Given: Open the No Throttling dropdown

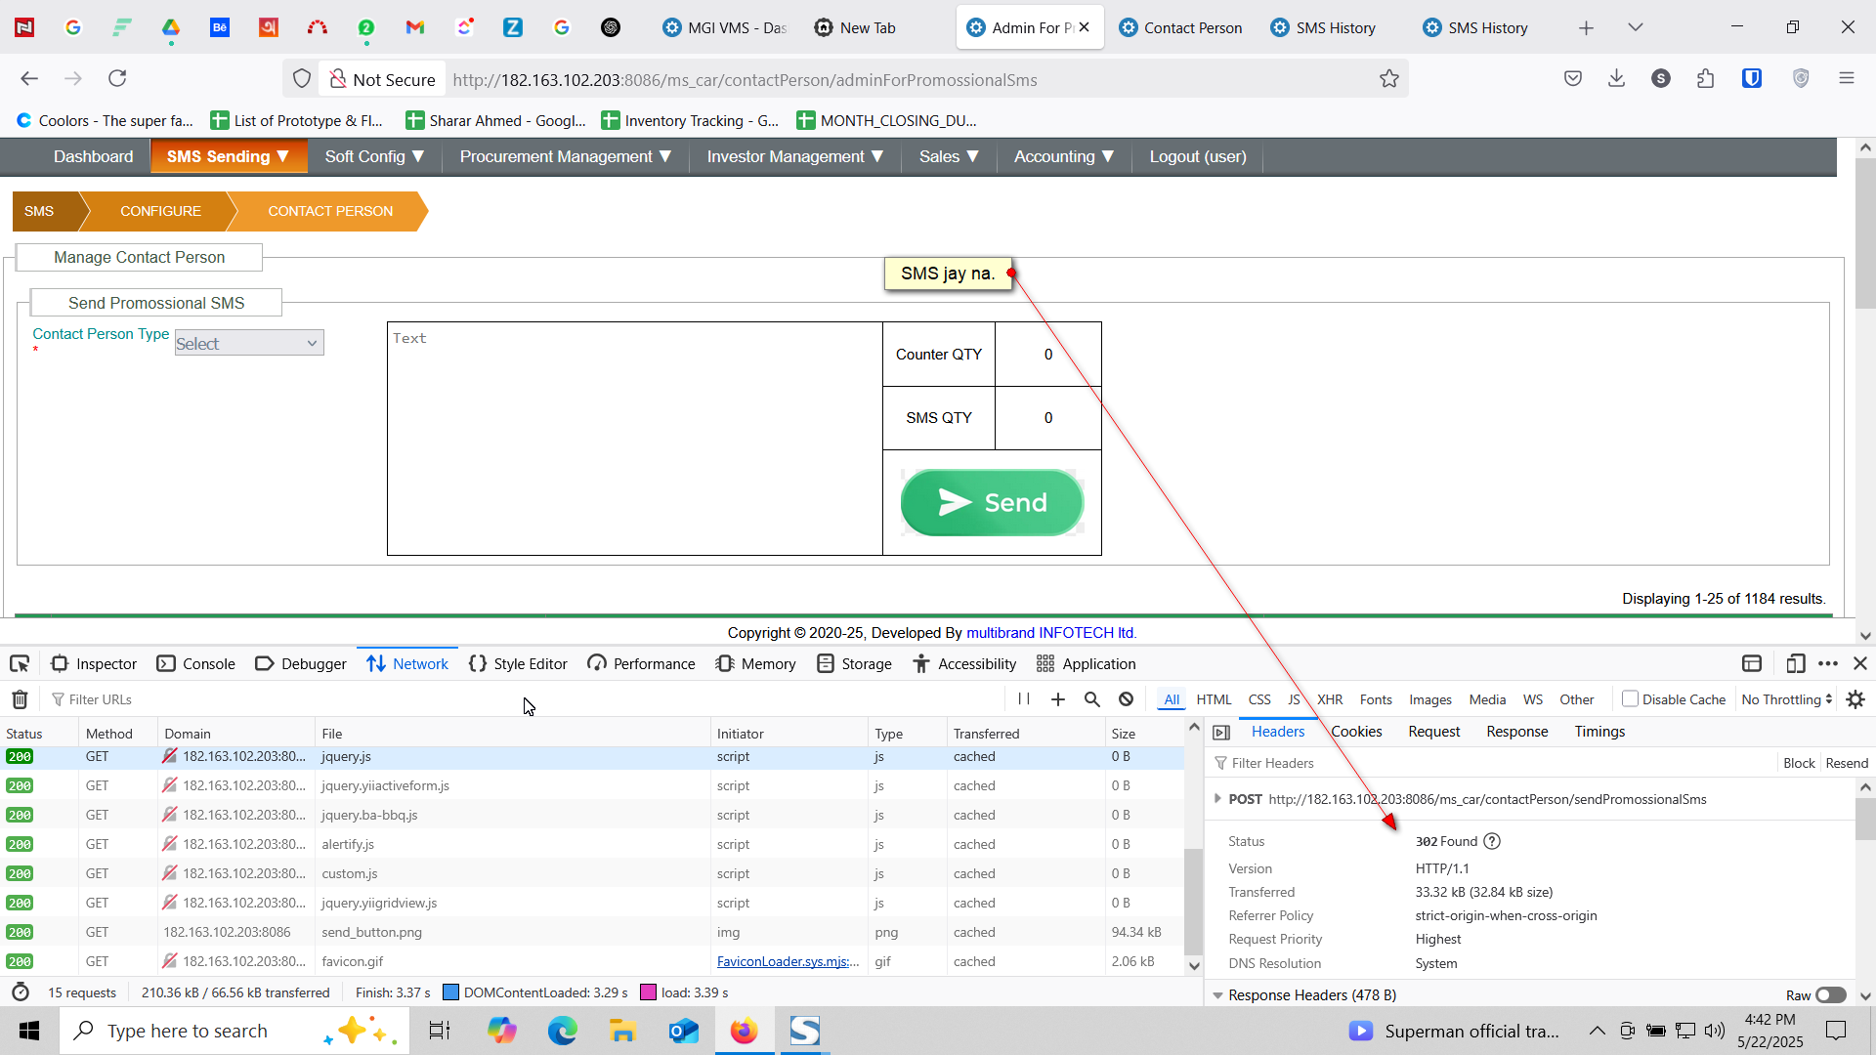Looking at the screenshot, I should point(1786,699).
